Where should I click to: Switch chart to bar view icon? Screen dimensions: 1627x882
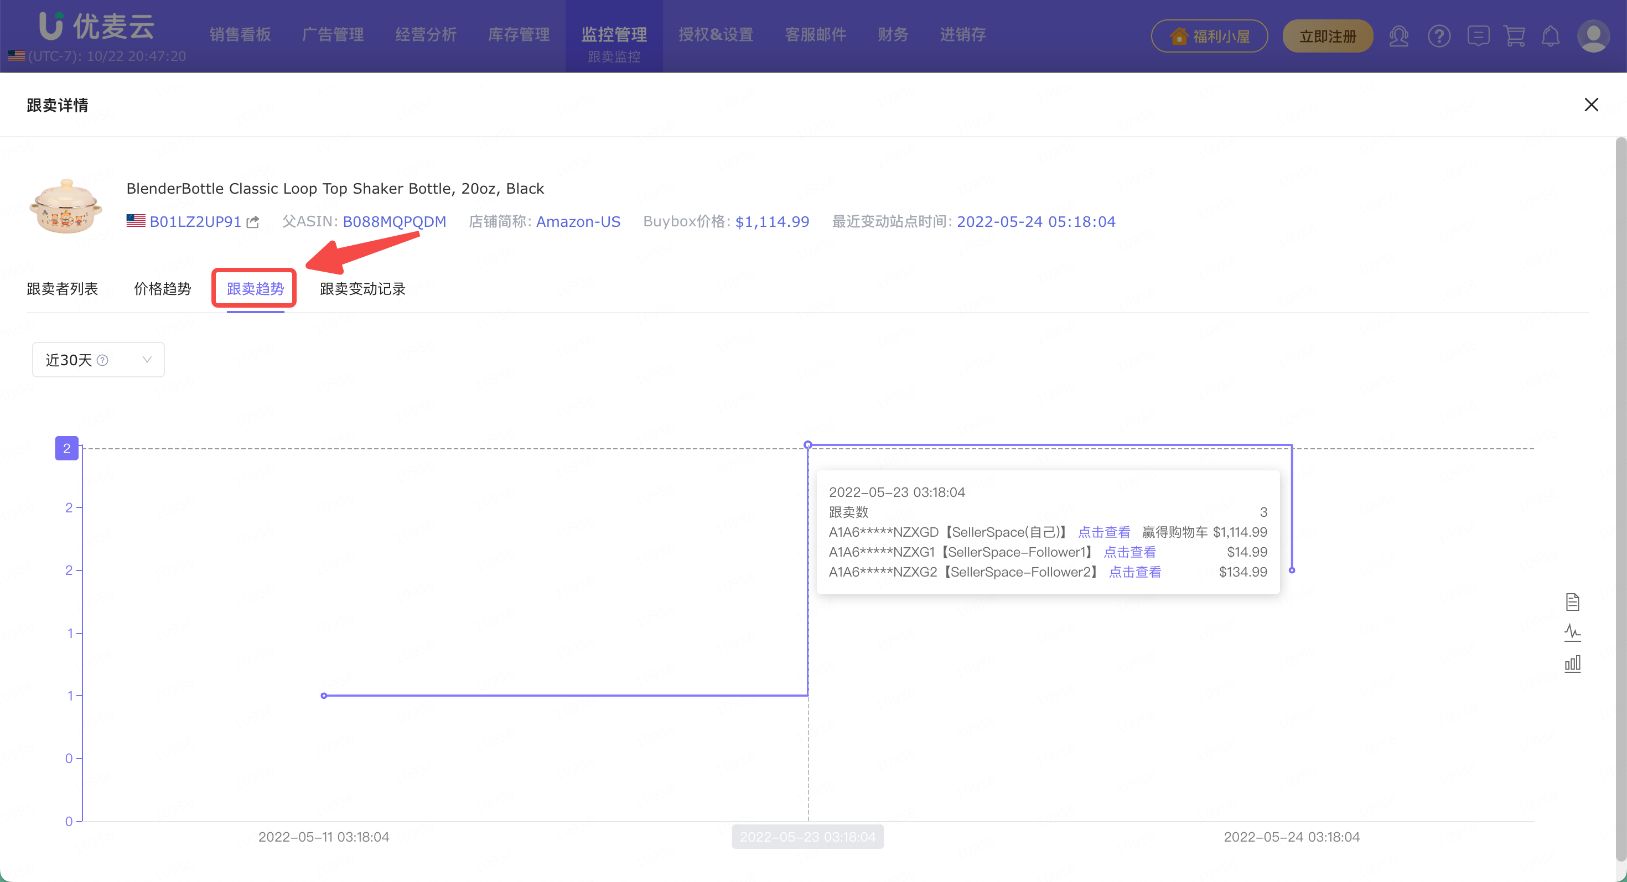pos(1572,663)
